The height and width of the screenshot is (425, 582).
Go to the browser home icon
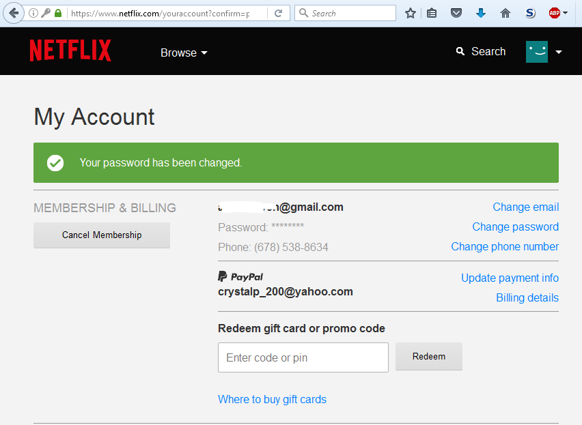click(505, 13)
